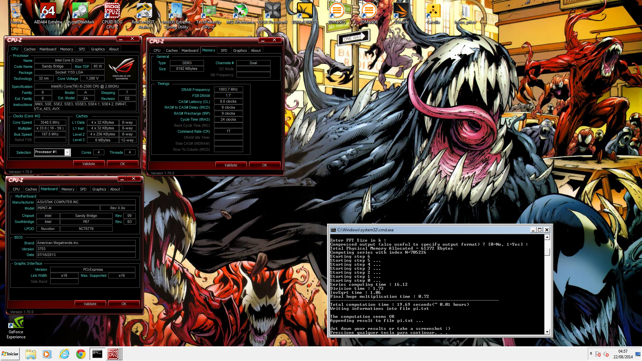Click the DRAM Frequency value 1003.7 MHz
Image resolution: width=642 pixels, height=361 pixels.
point(228,90)
